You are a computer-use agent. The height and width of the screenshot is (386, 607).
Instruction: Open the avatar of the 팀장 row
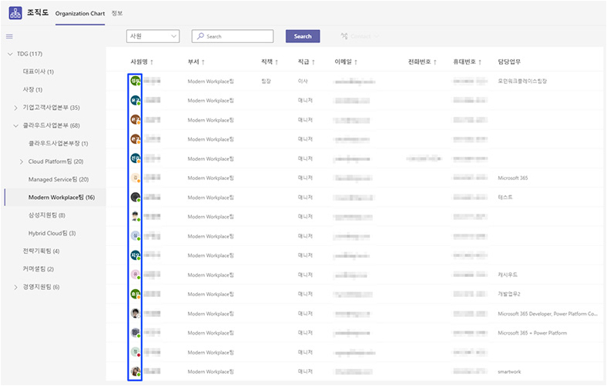(x=135, y=82)
